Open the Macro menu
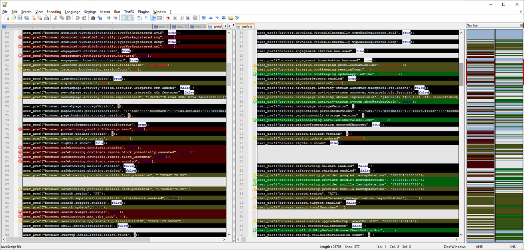This screenshot has width=524, height=250. point(105,12)
